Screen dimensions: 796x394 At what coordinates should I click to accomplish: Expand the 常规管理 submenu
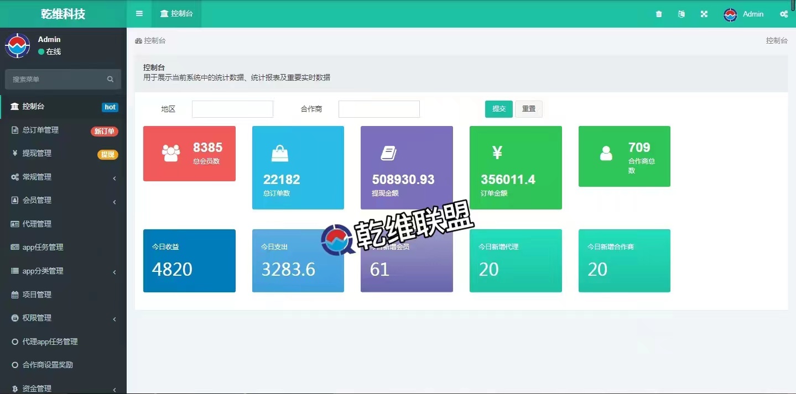point(63,177)
